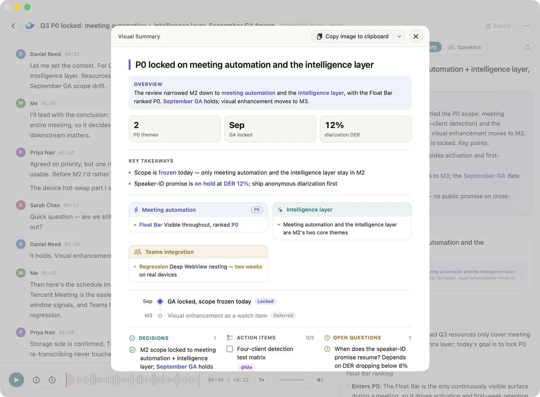
Task: Click the Me avatar at 01:05
Action: 20,103
